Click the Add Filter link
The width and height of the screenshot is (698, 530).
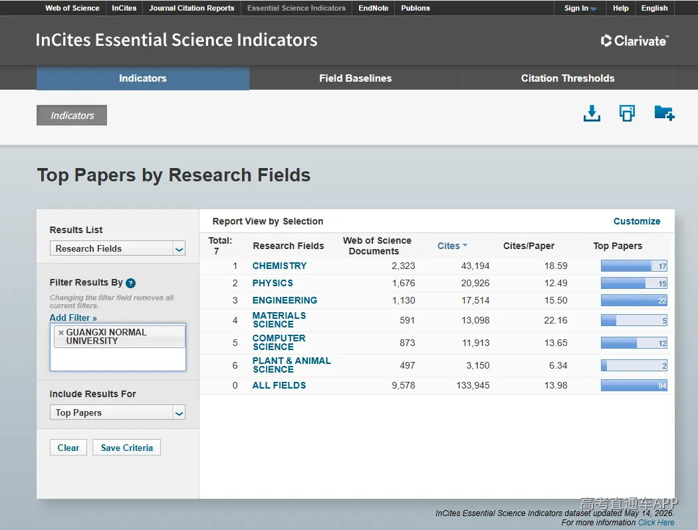click(73, 318)
